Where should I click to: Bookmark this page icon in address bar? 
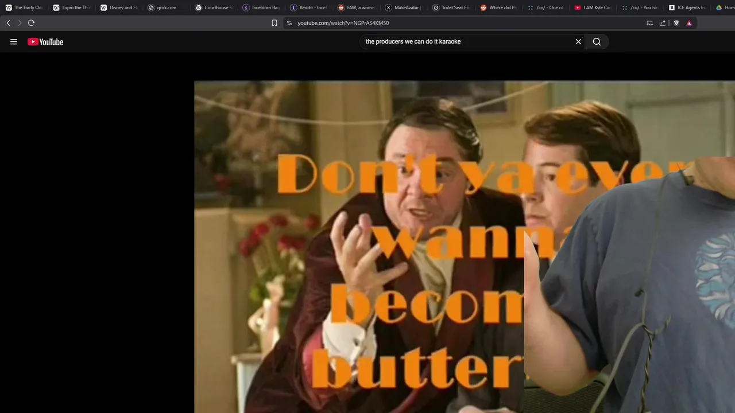(x=274, y=23)
